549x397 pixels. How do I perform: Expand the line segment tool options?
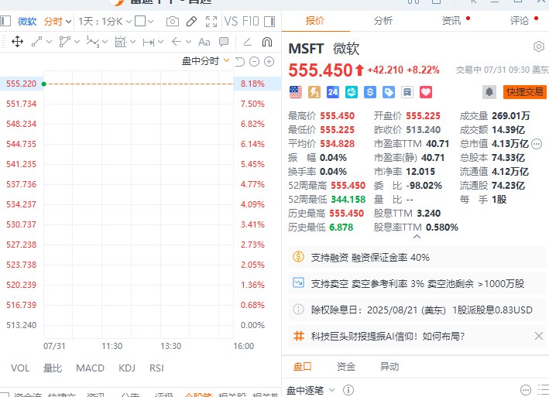tap(49, 42)
